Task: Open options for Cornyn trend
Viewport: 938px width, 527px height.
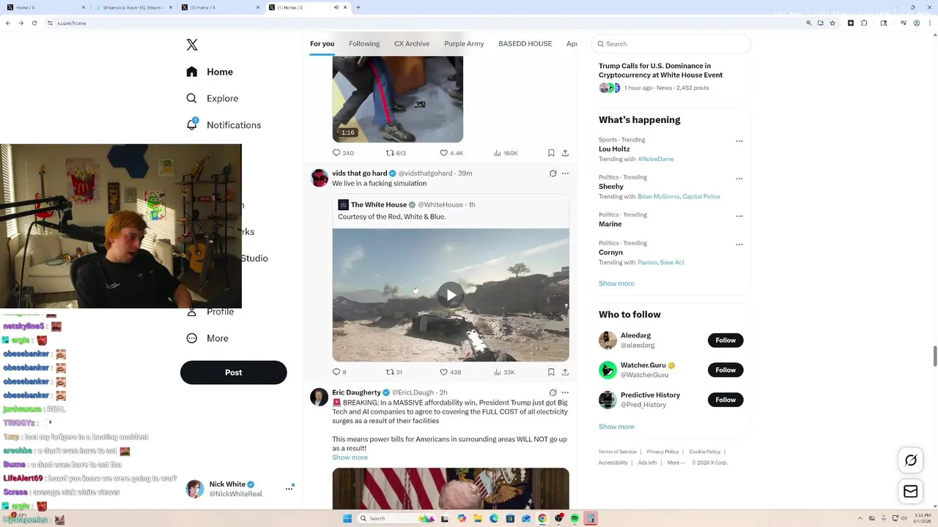Action: pyautogui.click(x=739, y=244)
